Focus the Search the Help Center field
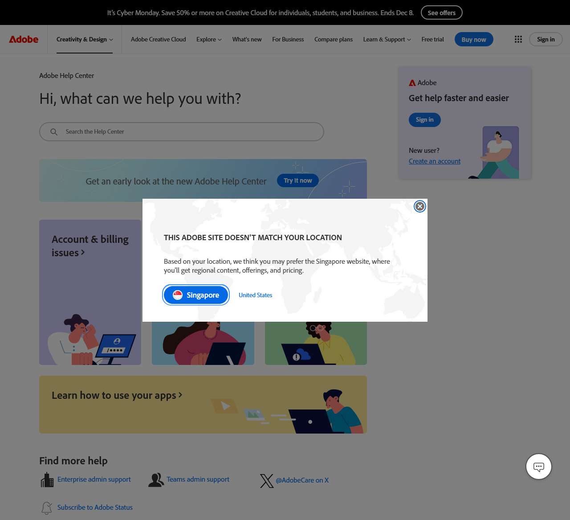570x520 pixels. point(182,132)
